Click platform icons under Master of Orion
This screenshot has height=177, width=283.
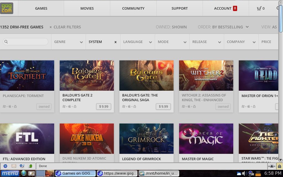pos(248,106)
